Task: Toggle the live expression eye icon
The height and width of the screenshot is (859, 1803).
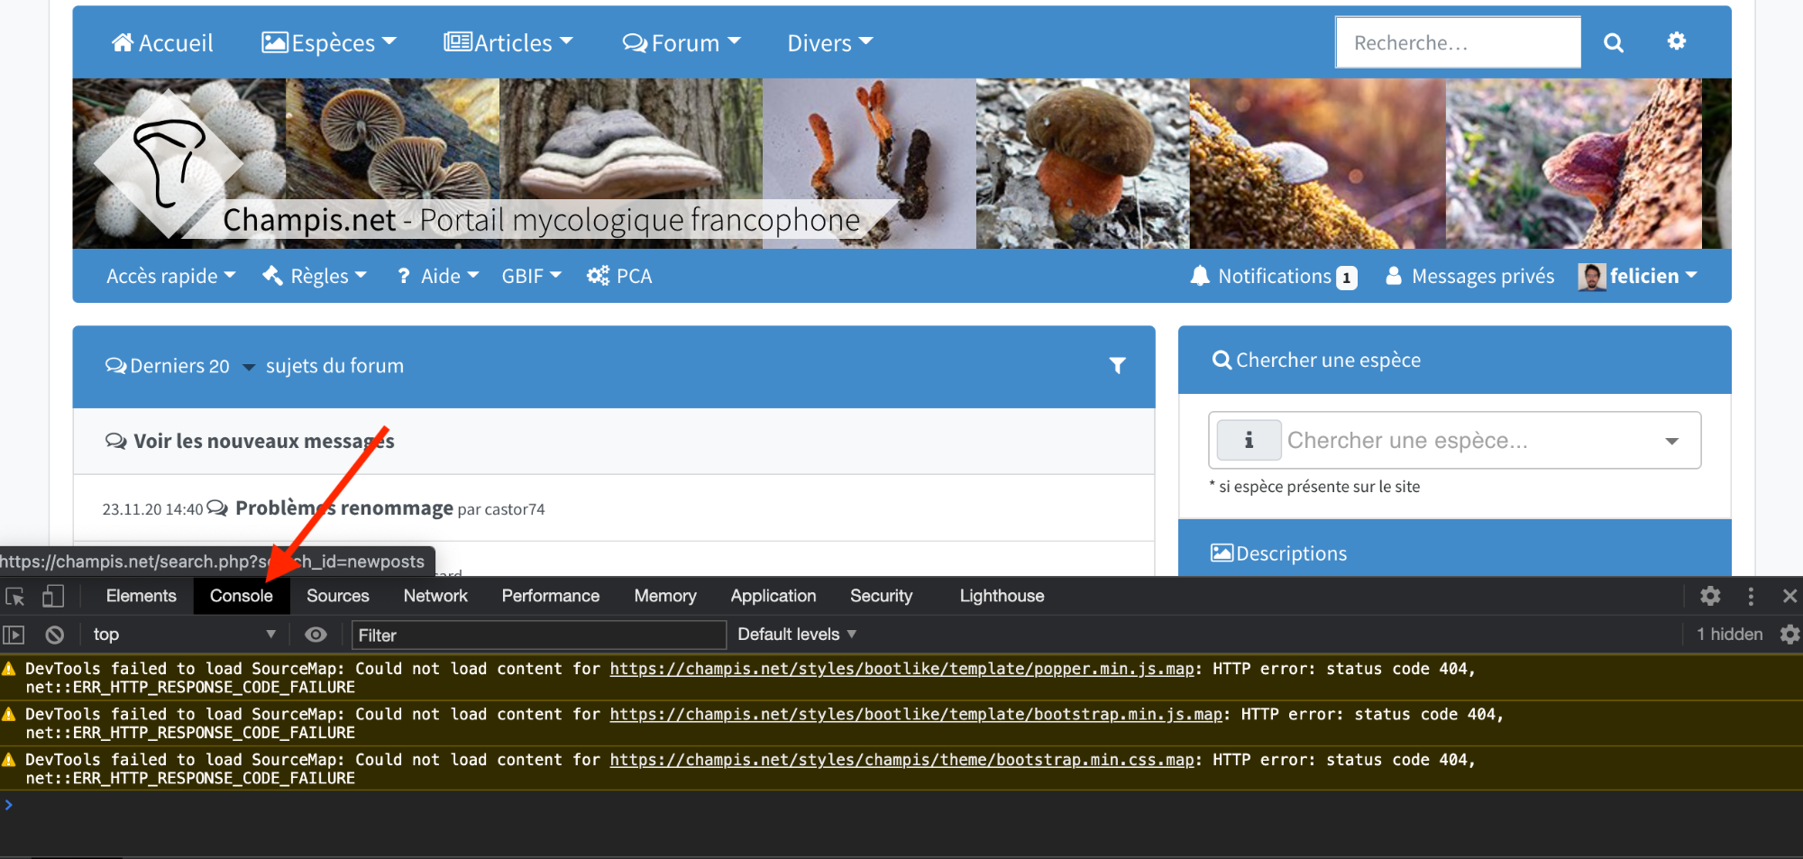Action: (316, 635)
